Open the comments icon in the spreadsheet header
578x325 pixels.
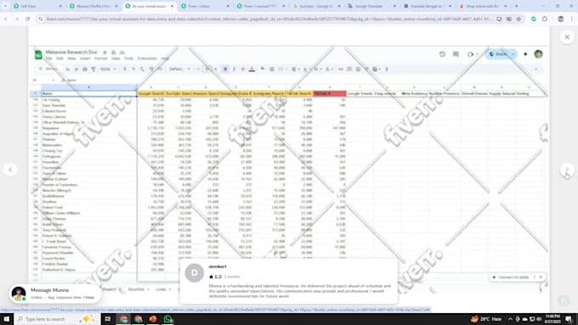pyautogui.click(x=456, y=54)
